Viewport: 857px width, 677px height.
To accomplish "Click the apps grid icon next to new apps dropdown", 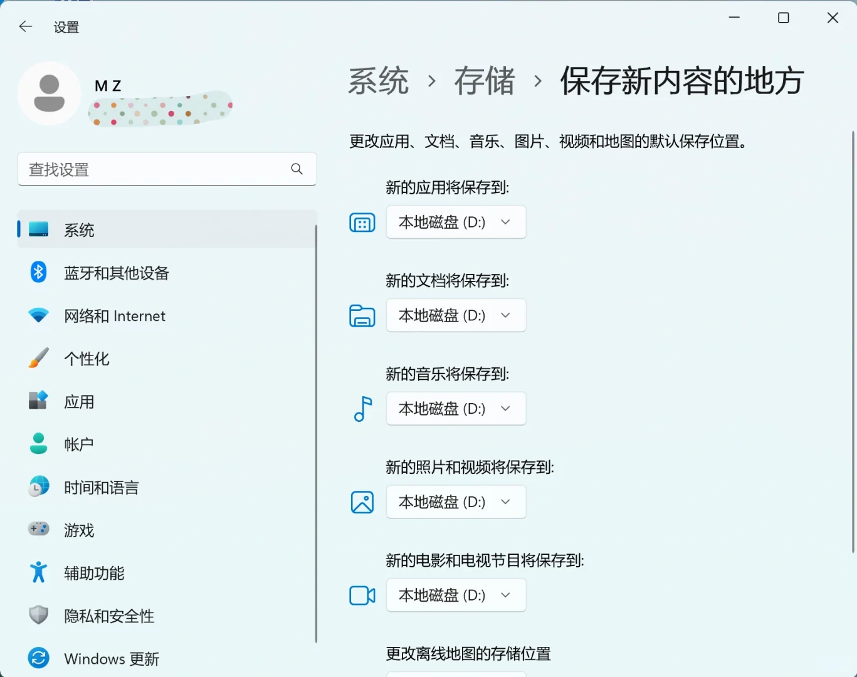I will 362,223.
